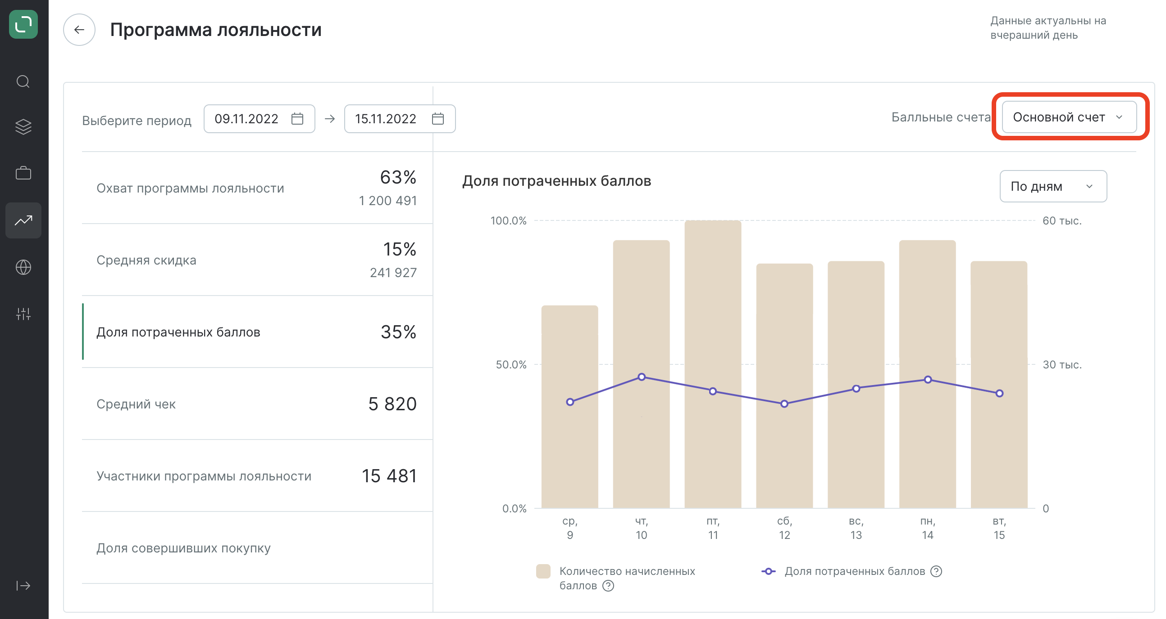Click the start date field 09.11.2022
Screen dimensions: 1166x619
pos(260,119)
